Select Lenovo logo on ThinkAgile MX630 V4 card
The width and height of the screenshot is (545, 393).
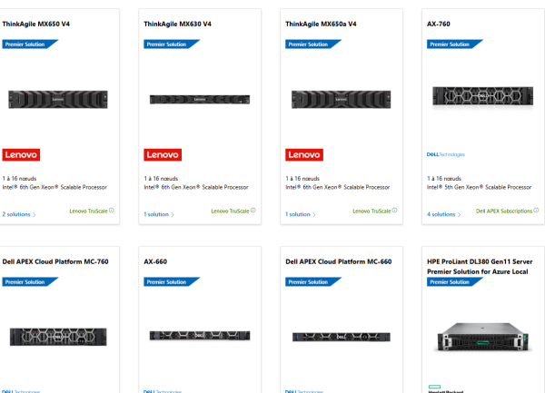[x=163, y=154]
